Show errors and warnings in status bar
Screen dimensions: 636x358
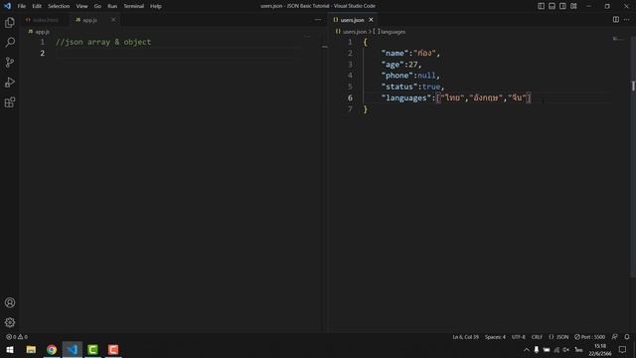(17, 337)
